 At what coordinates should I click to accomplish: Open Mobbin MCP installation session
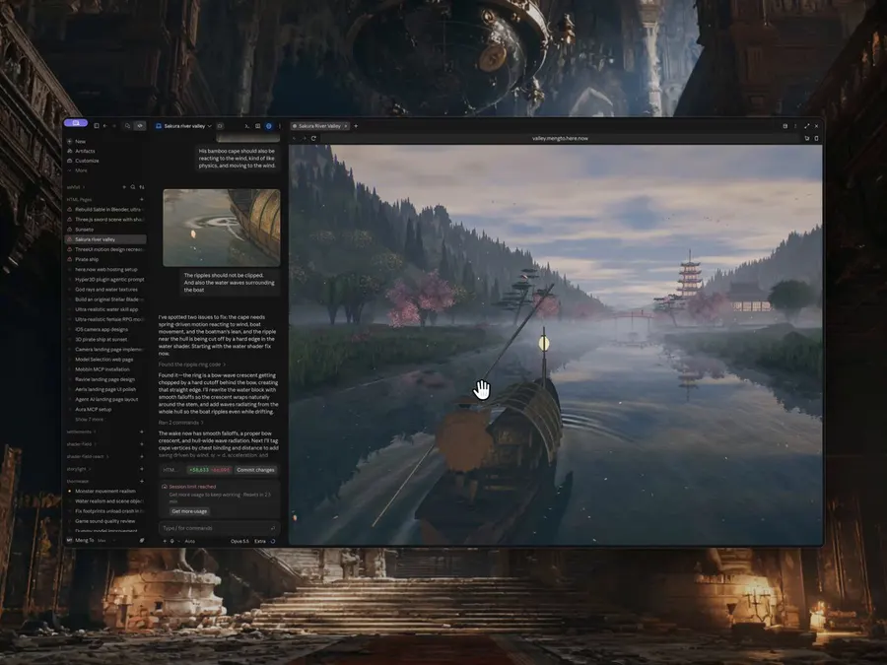coord(106,369)
